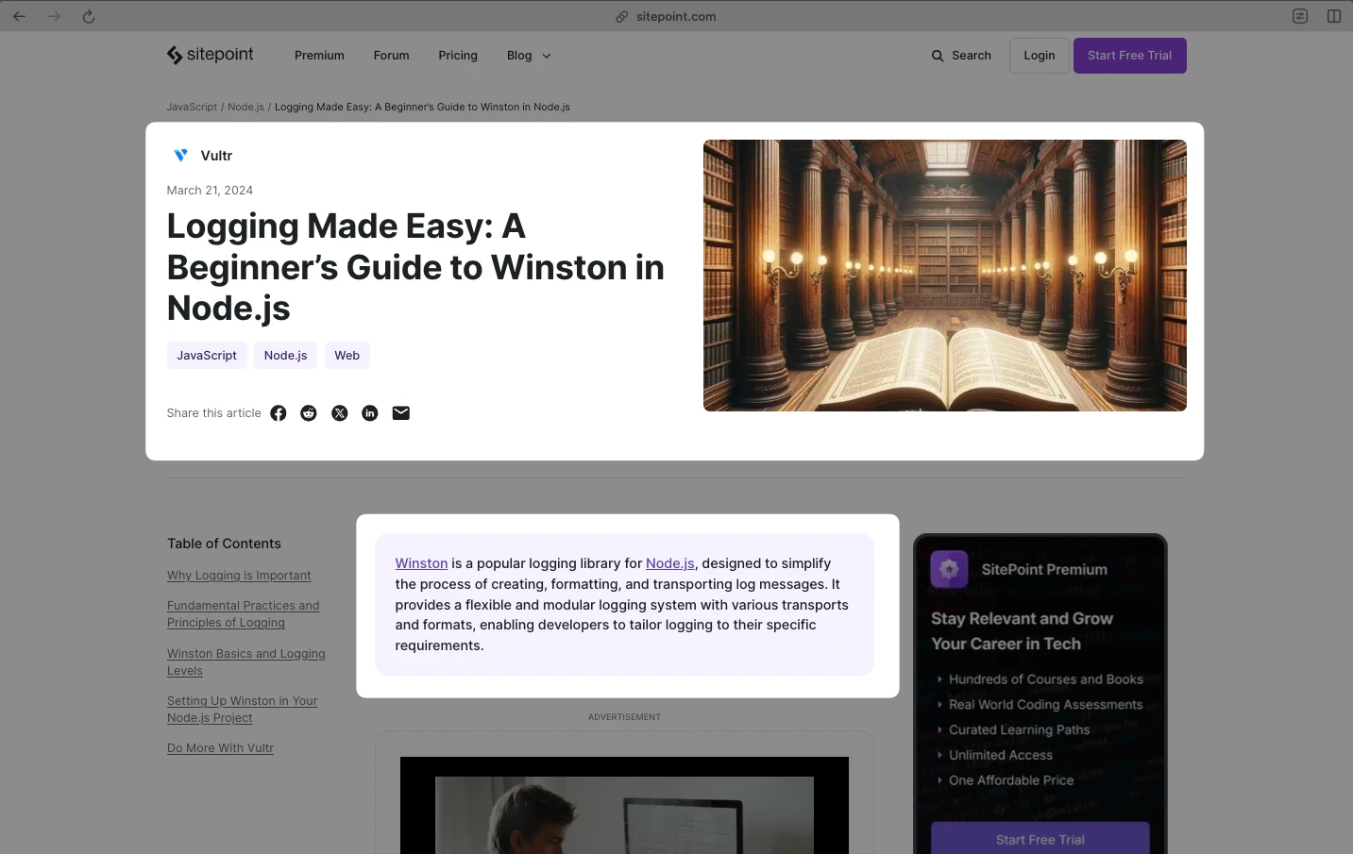Click the Vultr author name
The height and width of the screenshot is (854, 1353).
click(216, 156)
